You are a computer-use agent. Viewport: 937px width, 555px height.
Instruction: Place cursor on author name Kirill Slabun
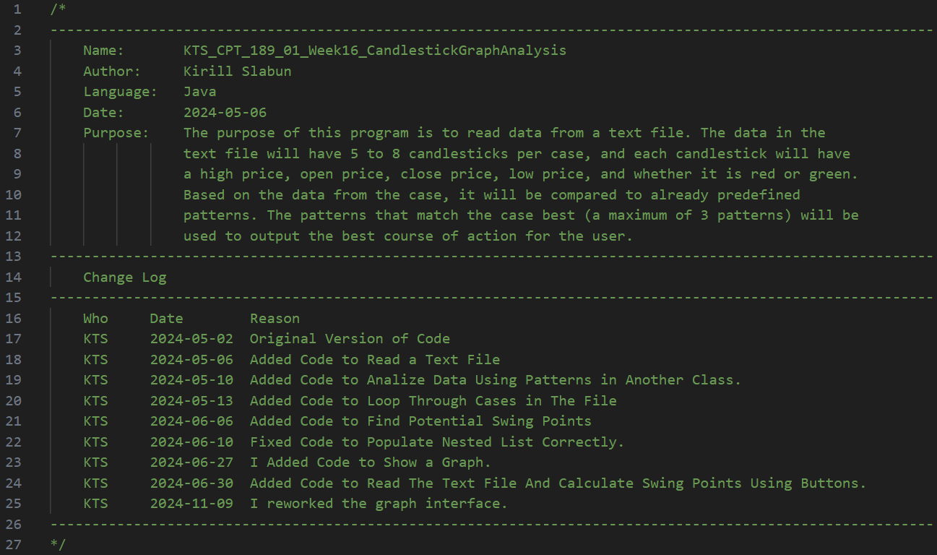pyautogui.click(x=237, y=72)
